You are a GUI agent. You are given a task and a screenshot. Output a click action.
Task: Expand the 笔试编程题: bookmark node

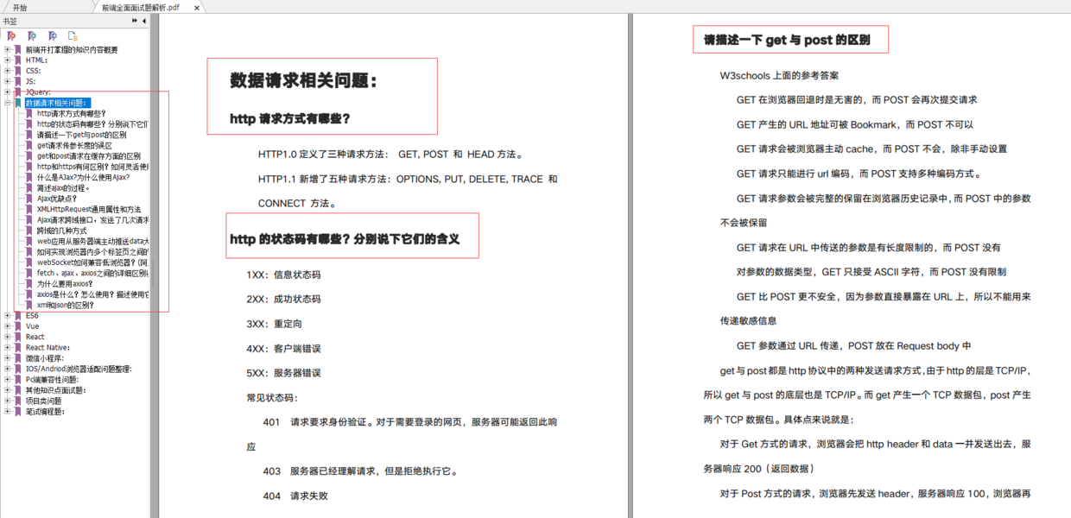[7, 412]
